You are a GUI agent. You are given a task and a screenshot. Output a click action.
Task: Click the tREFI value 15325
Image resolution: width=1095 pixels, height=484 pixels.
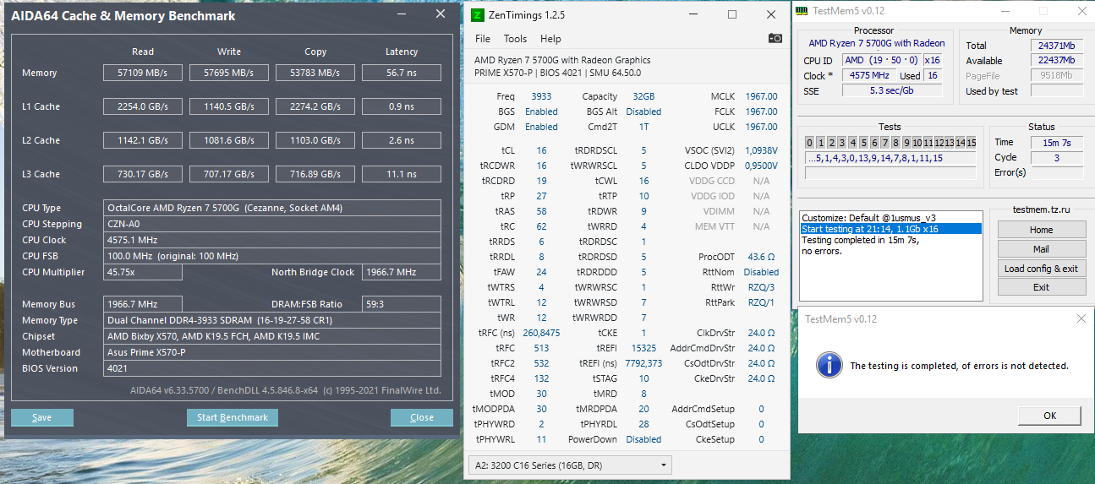click(643, 348)
